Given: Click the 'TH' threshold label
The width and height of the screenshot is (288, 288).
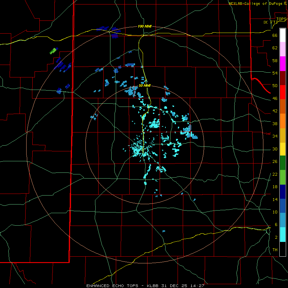Looking at the screenshot, I should click(x=275, y=250).
